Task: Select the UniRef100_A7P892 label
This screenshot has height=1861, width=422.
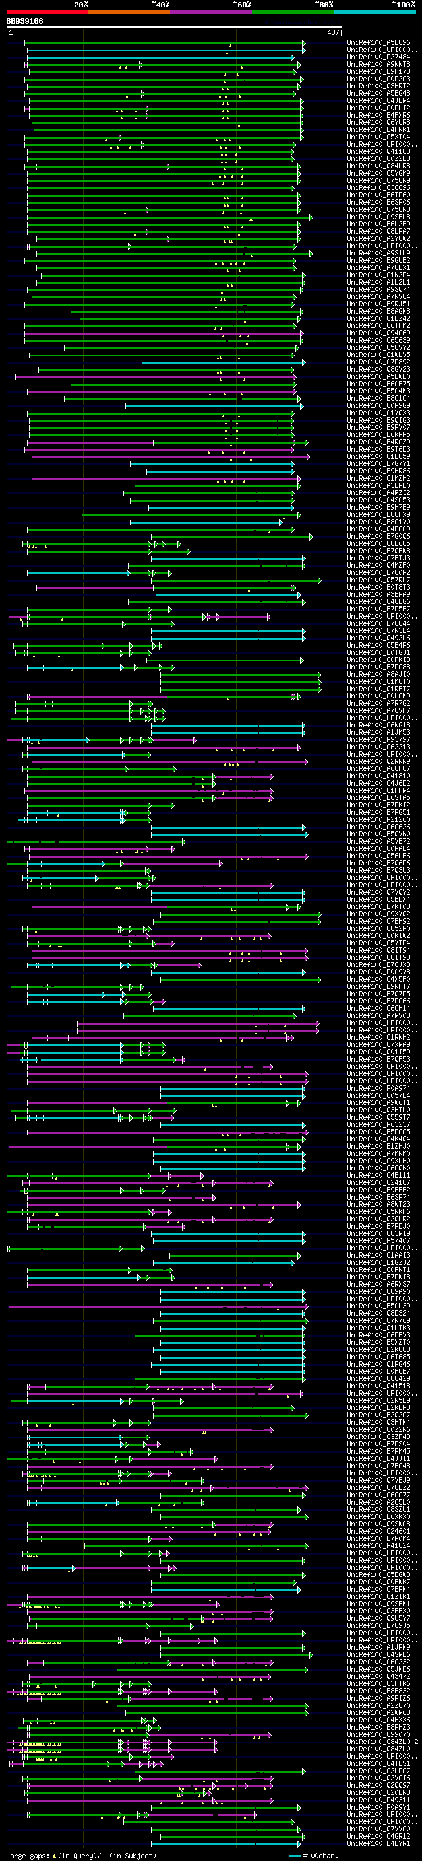Action: [x=378, y=362]
